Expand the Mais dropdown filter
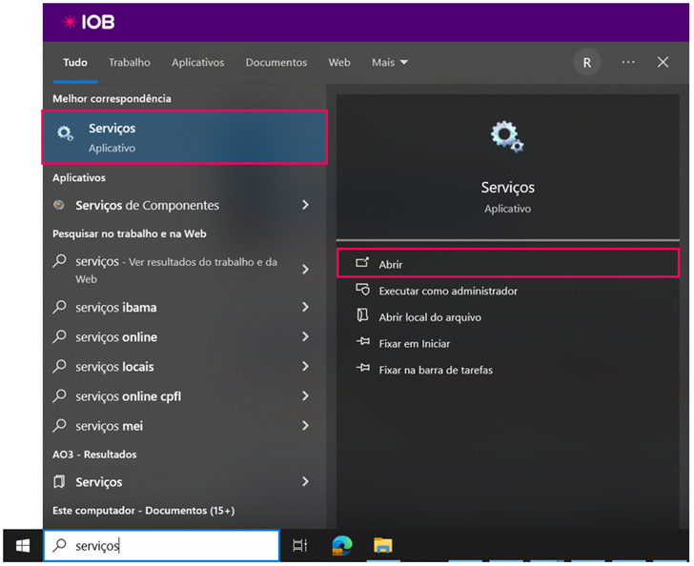The width and height of the screenshot is (694, 566). [389, 62]
